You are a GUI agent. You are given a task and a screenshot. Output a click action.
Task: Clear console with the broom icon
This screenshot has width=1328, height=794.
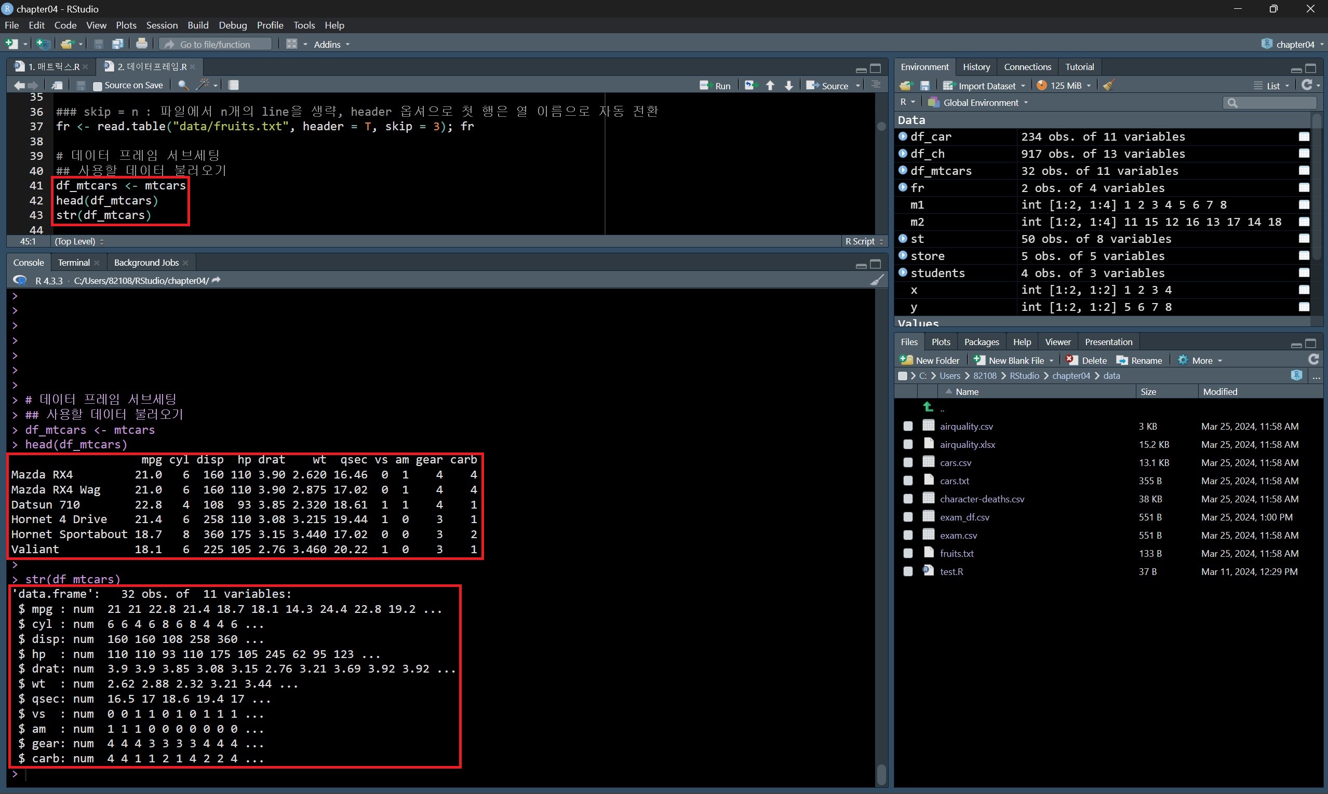pos(876,280)
